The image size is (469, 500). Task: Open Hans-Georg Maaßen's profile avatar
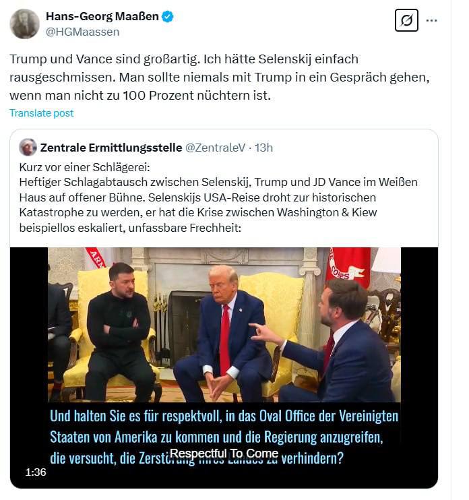[25, 24]
